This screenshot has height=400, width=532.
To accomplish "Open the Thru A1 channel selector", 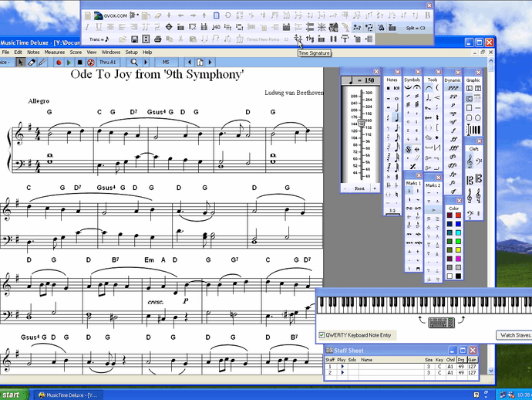I will pyautogui.click(x=107, y=63).
